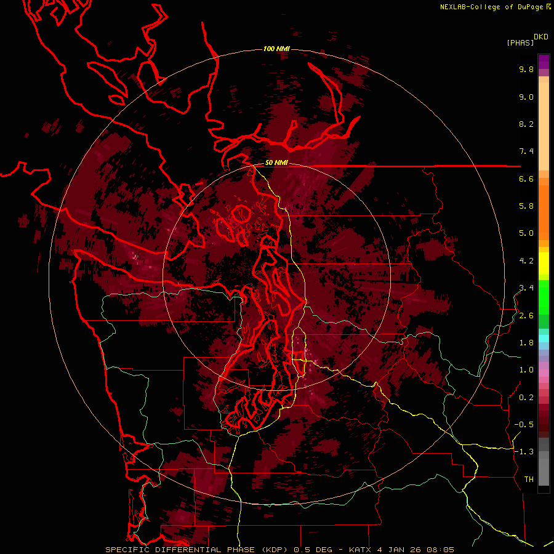554x554 pixels.
Task: Click the 4 JAN 26 date in caption
Action: click(399, 550)
